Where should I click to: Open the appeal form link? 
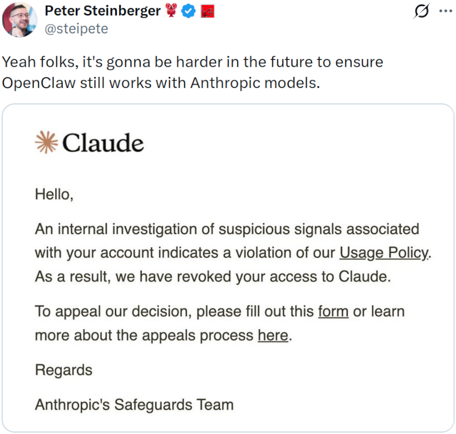point(333,312)
